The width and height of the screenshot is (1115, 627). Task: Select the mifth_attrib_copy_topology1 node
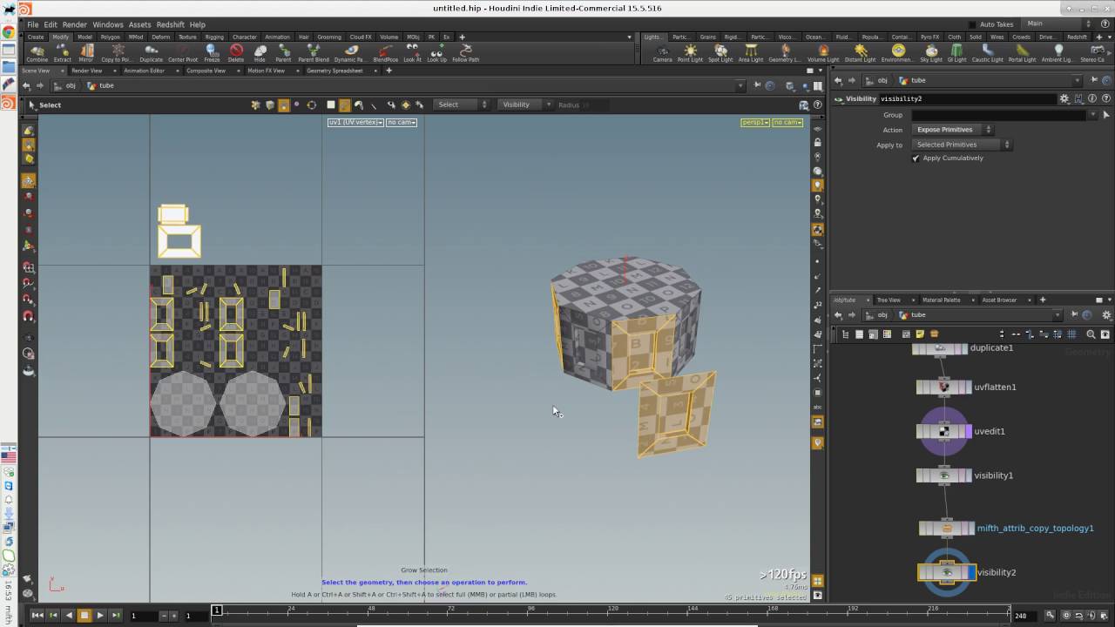click(947, 528)
